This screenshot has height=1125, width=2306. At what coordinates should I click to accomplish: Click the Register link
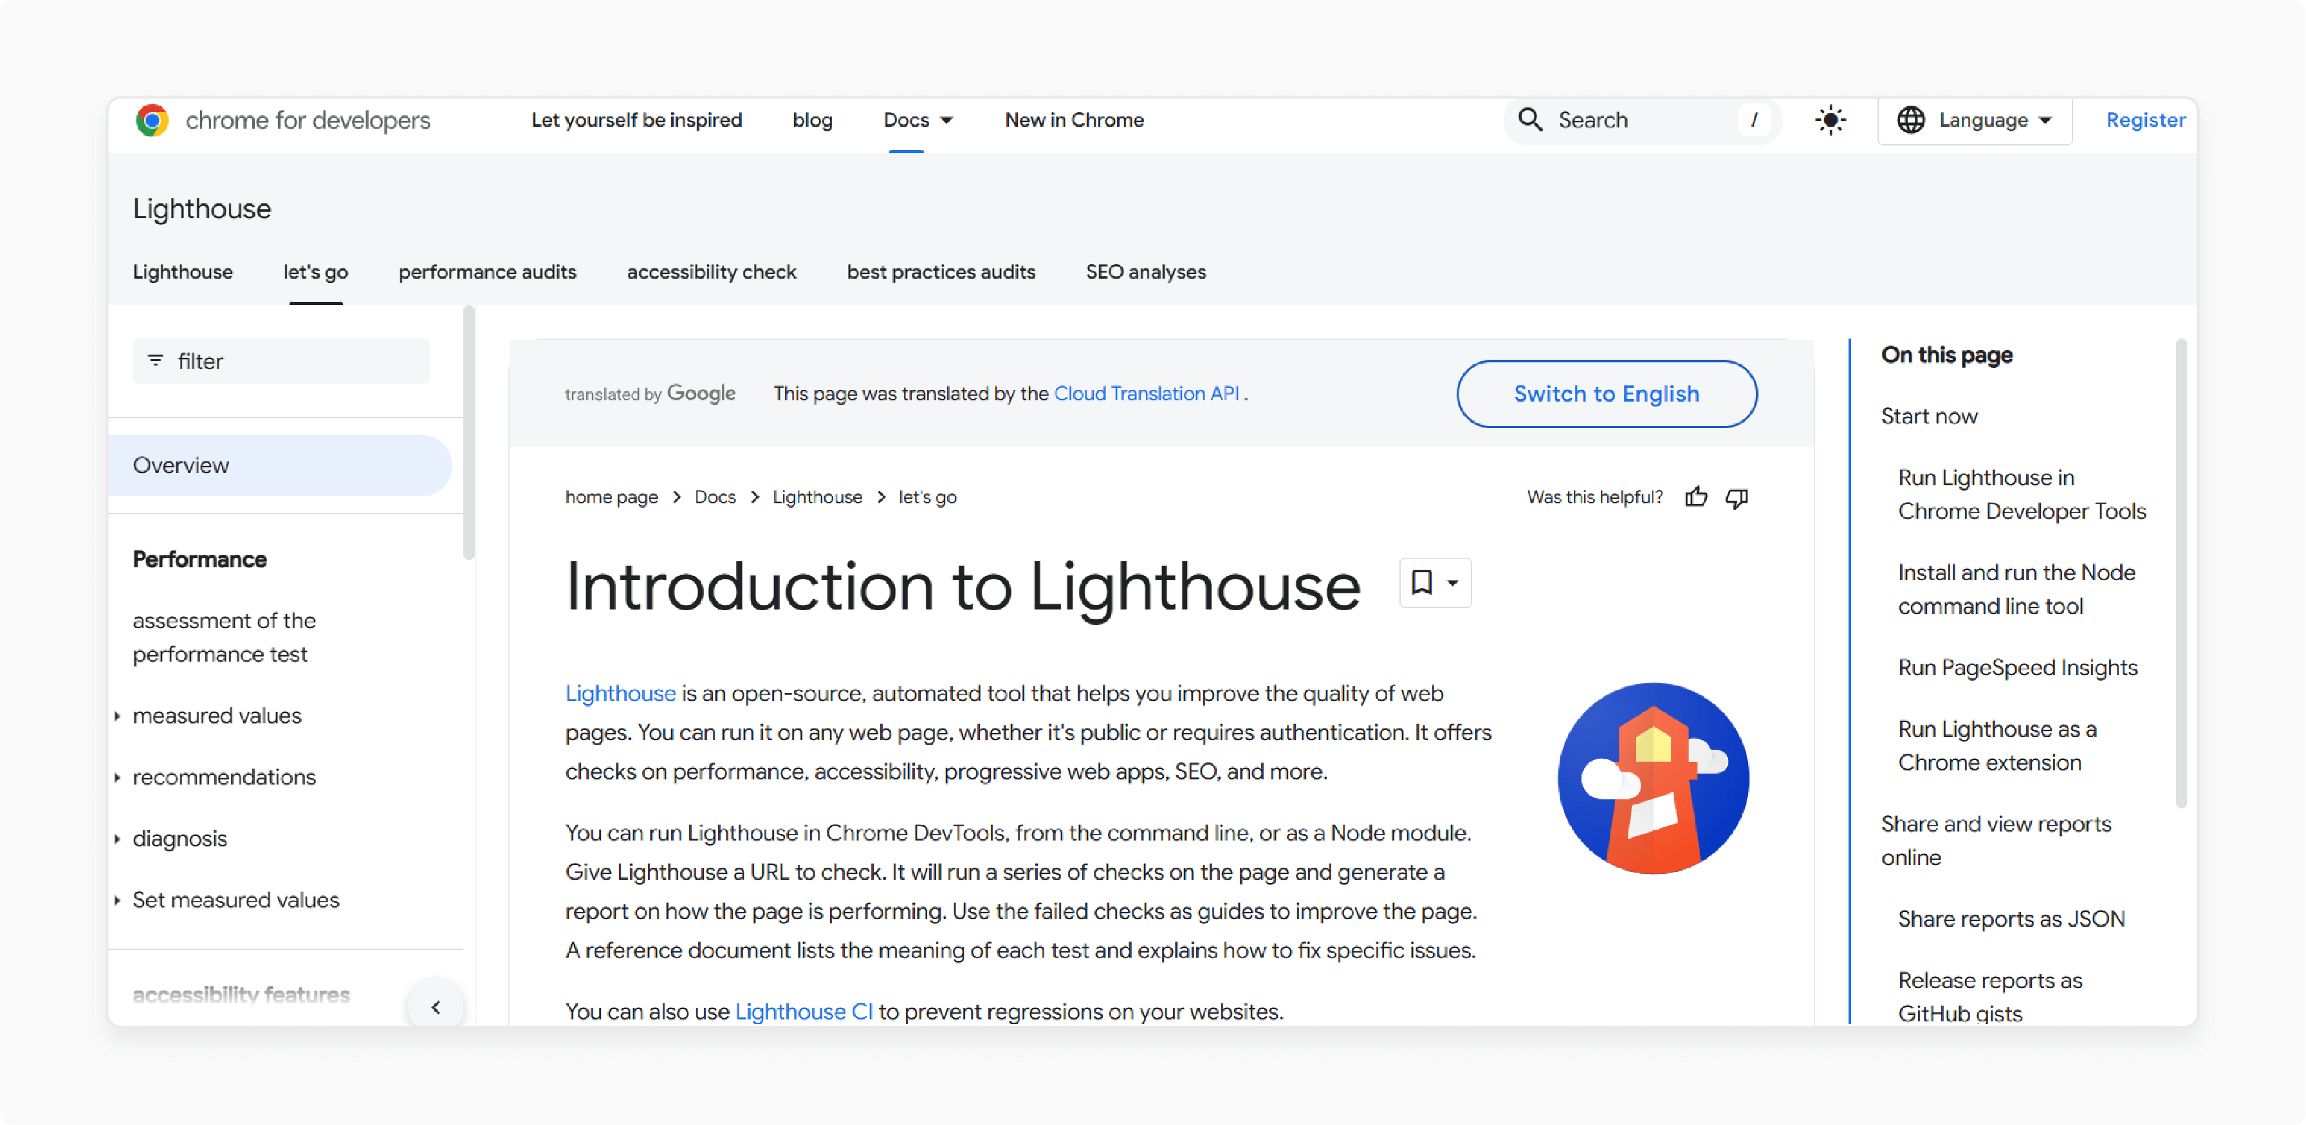click(2146, 120)
